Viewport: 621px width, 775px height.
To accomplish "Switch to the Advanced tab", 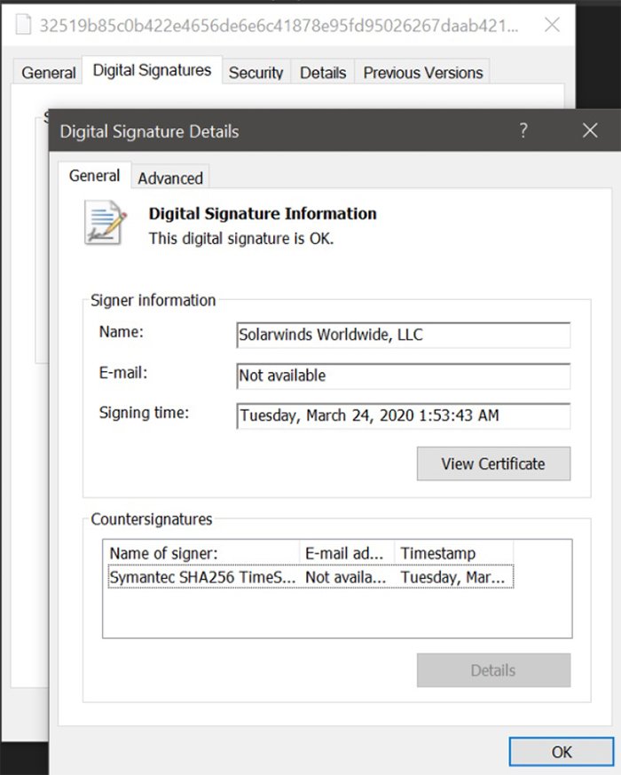I will pyautogui.click(x=170, y=178).
